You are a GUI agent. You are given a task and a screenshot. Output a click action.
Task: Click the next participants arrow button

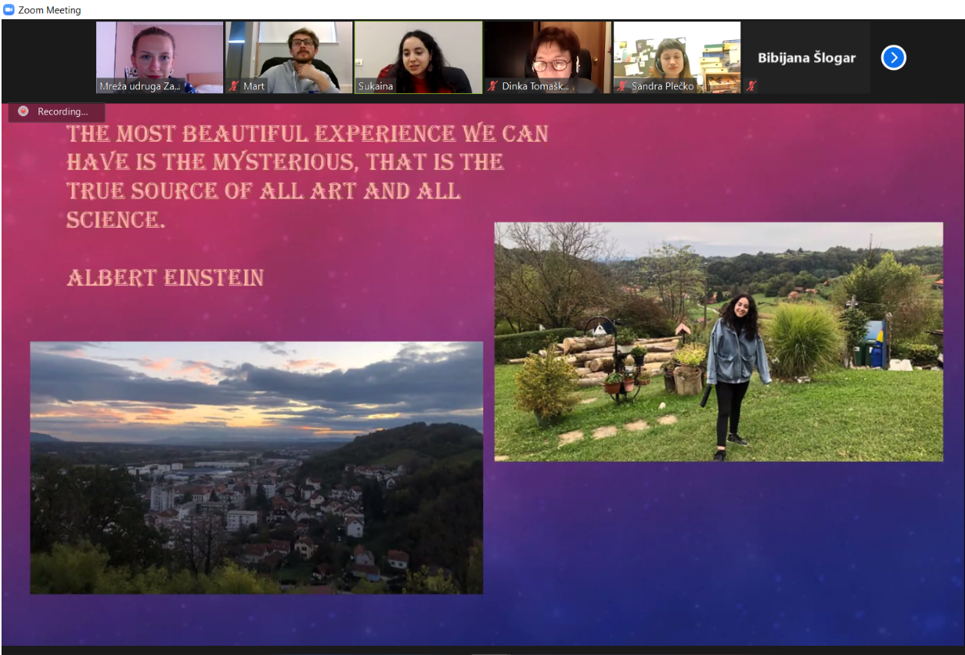pyautogui.click(x=893, y=58)
